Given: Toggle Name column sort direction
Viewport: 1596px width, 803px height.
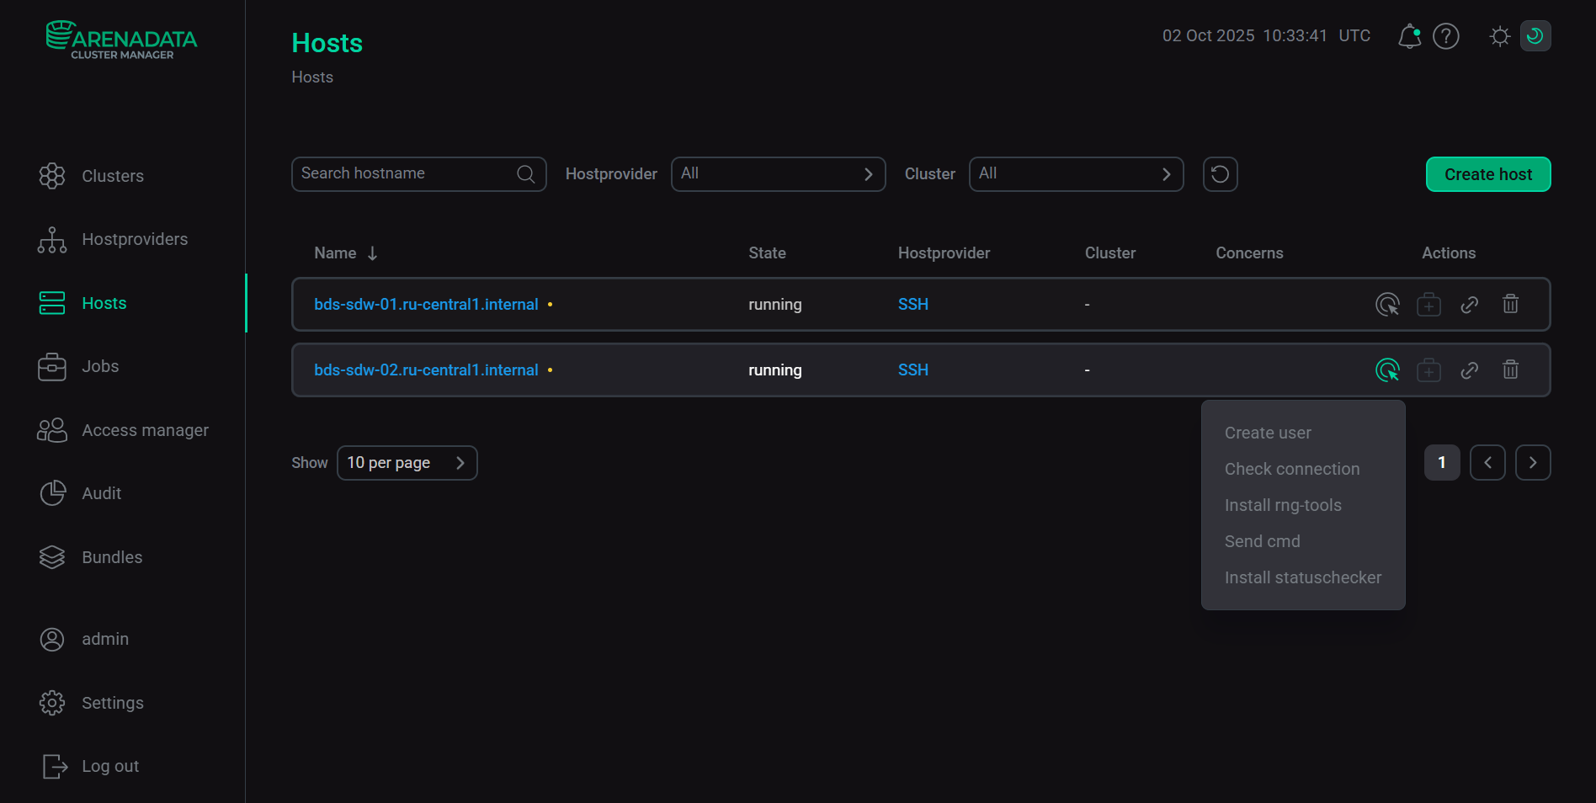Looking at the screenshot, I should click(372, 253).
